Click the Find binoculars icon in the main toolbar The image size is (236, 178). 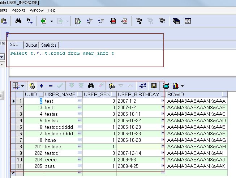[18, 21]
